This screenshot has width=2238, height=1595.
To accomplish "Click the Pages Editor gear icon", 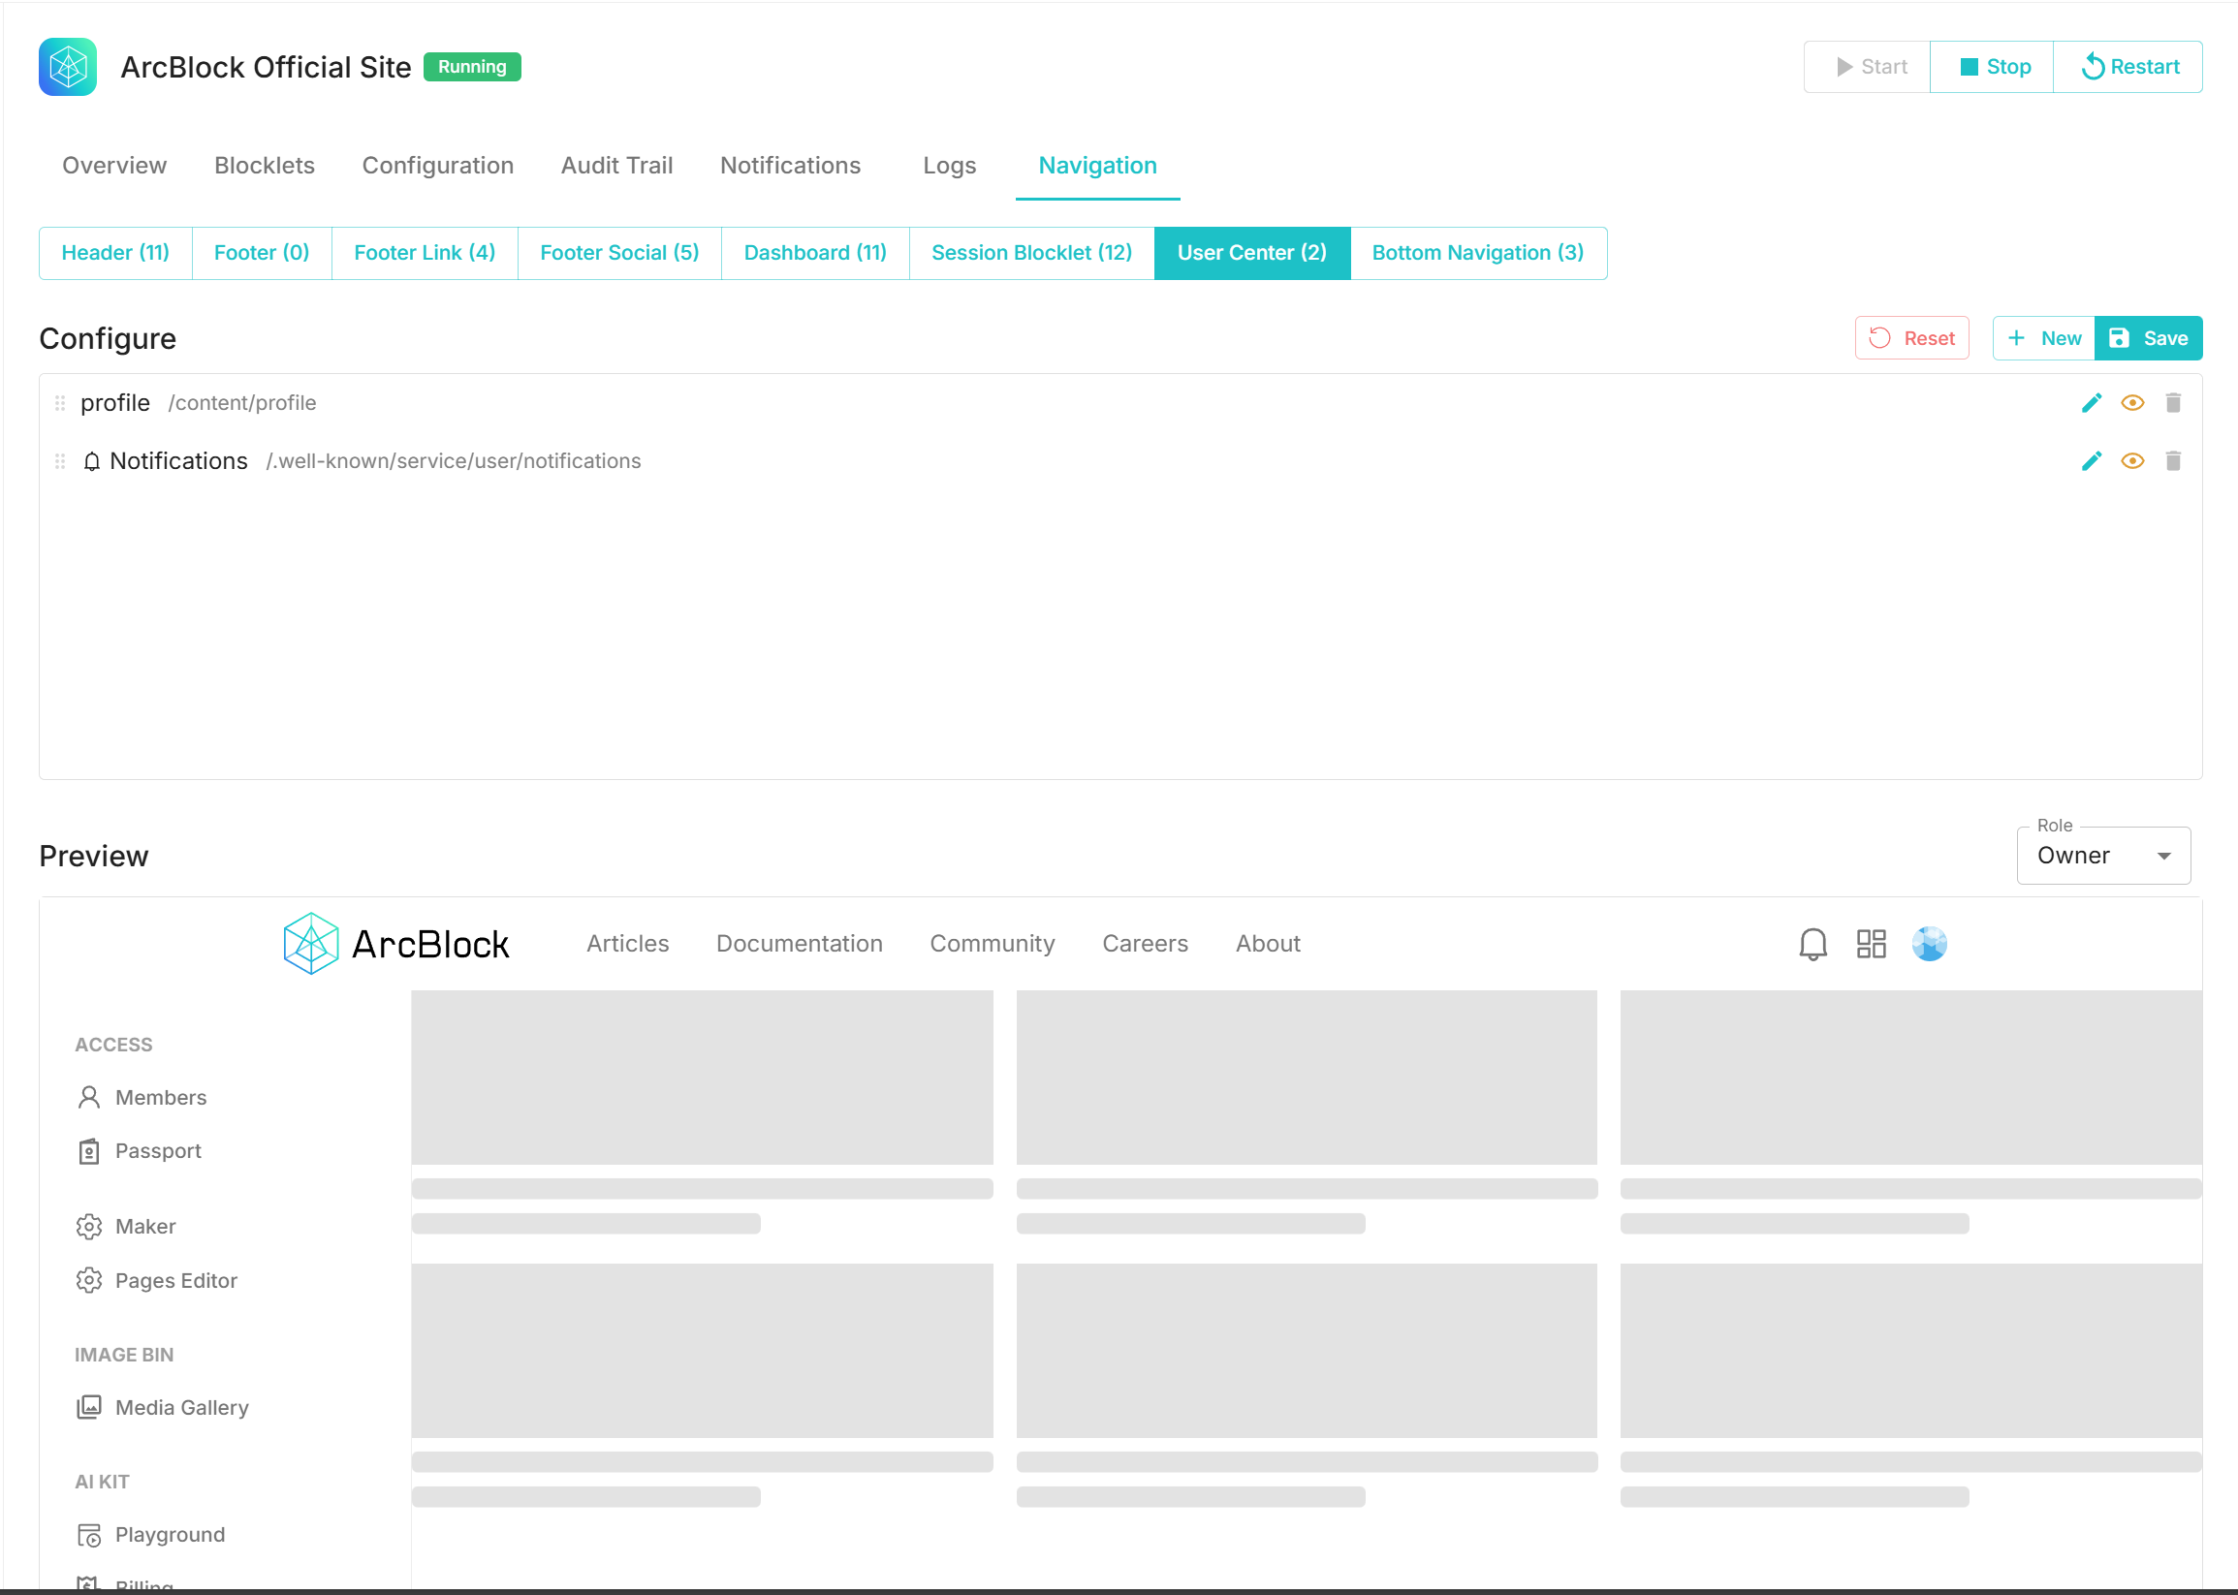I will (x=89, y=1281).
